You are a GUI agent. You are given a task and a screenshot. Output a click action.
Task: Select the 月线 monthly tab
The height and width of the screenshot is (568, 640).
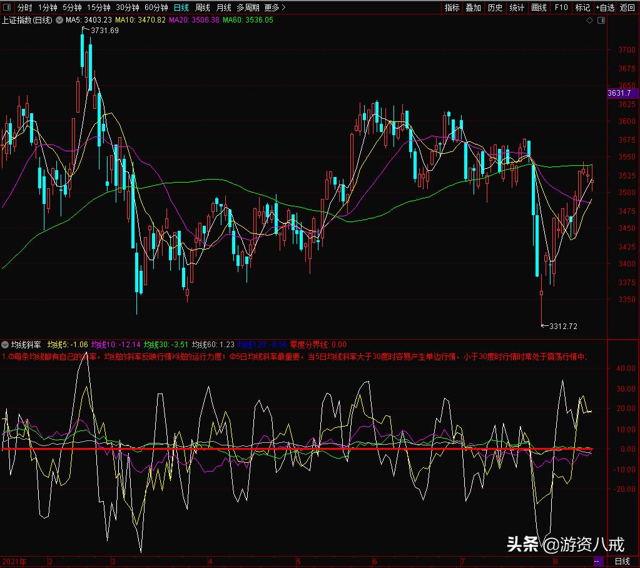point(223,8)
